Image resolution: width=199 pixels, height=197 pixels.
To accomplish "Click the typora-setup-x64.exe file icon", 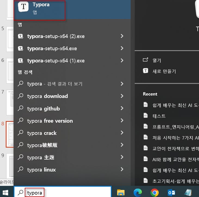I will click(x=20, y=48).
